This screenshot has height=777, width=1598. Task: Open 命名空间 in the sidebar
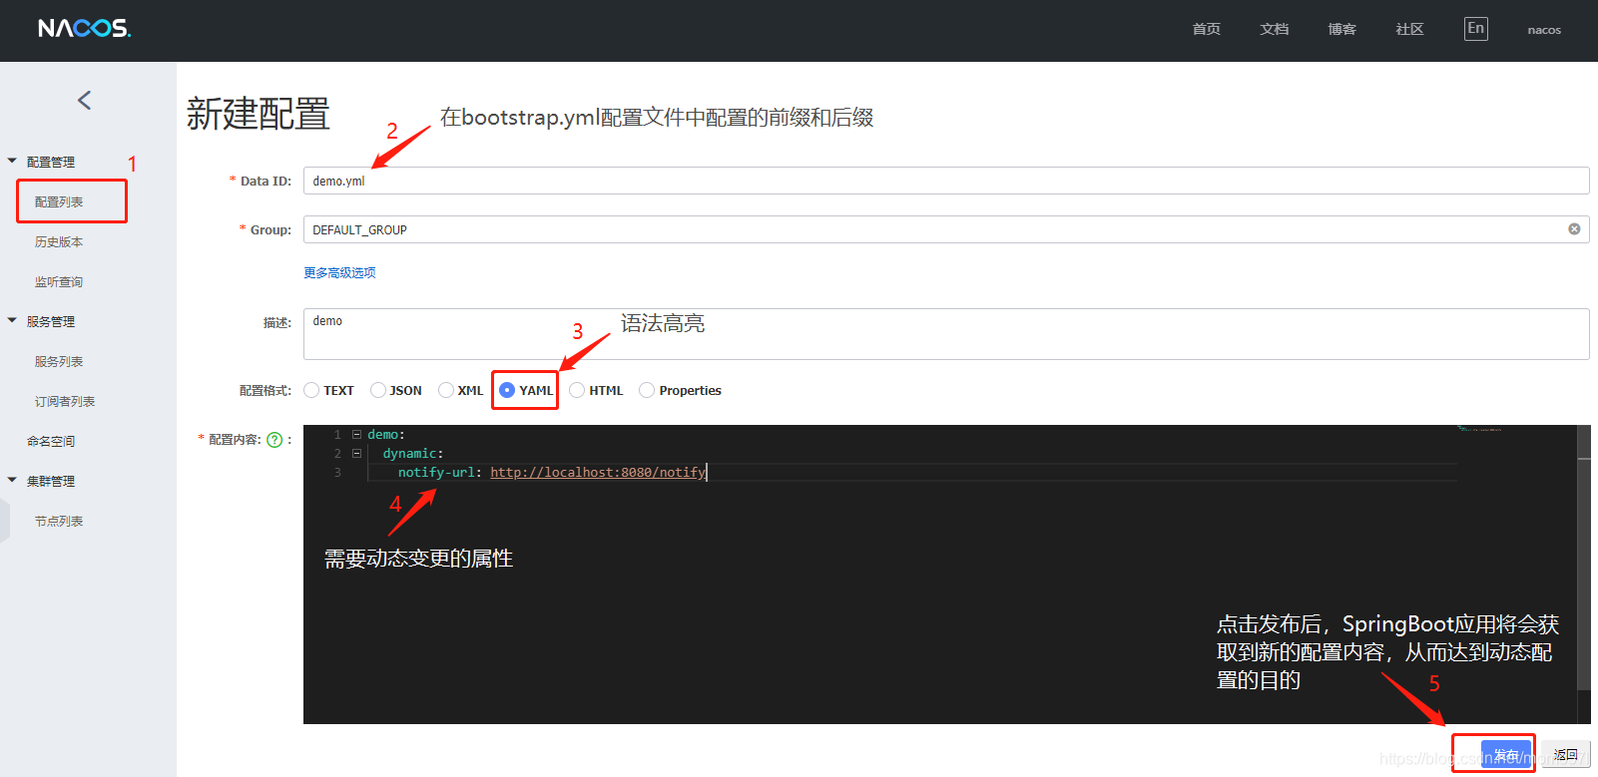click(51, 441)
